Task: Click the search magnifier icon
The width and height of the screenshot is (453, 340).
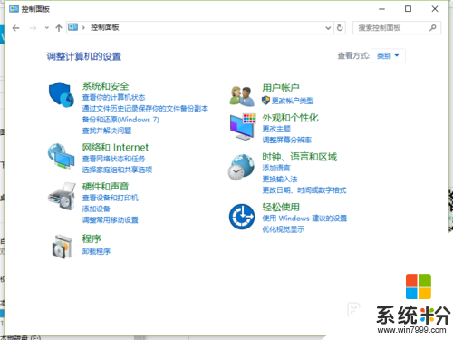Action: tap(432, 28)
